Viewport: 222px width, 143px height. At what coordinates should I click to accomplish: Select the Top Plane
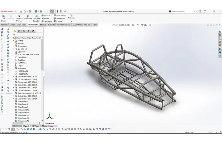(x=20, y=60)
